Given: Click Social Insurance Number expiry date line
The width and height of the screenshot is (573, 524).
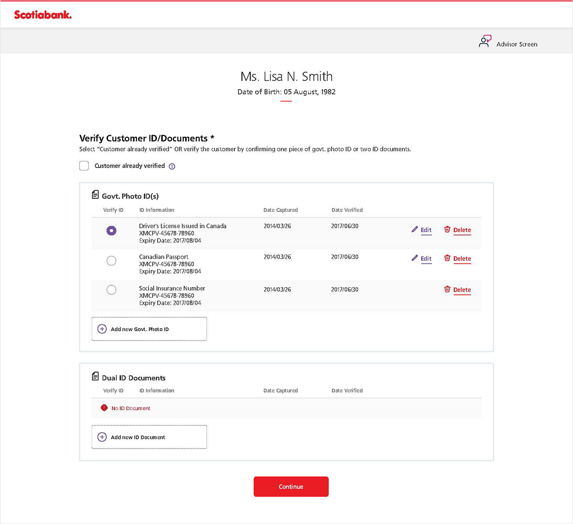Looking at the screenshot, I should pos(170,303).
